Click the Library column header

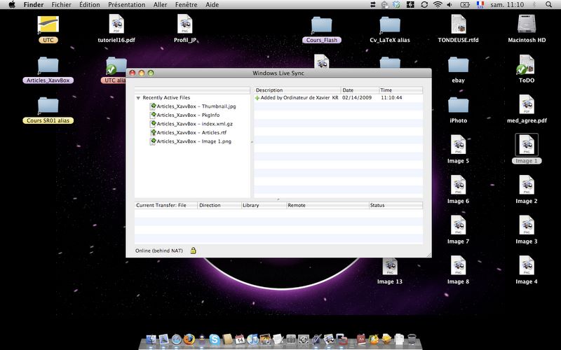264,205
